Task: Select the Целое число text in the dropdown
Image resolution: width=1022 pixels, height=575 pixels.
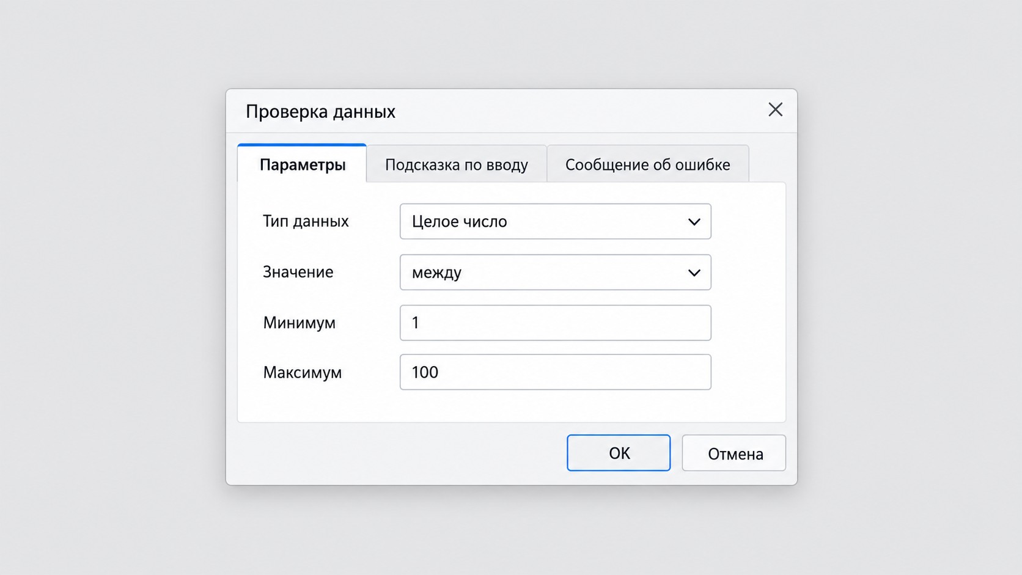Action: point(460,221)
